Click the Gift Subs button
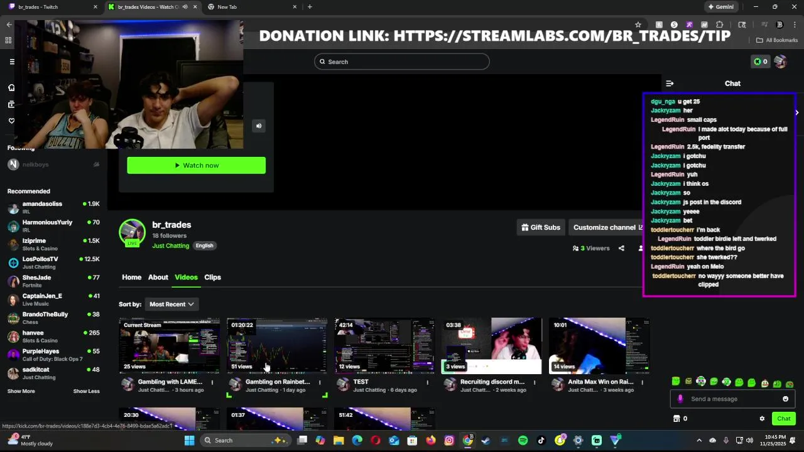The image size is (804, 452). coord(541,227)
